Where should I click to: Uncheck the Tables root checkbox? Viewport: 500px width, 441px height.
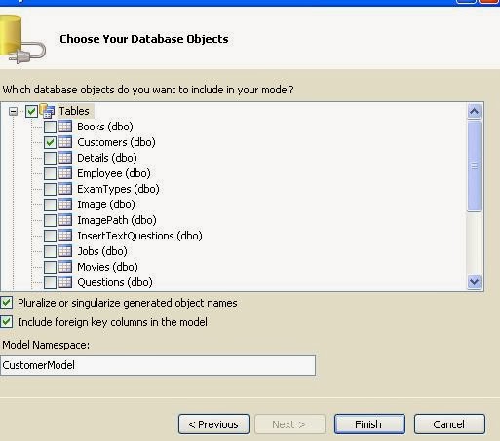(x=31, y=111)
